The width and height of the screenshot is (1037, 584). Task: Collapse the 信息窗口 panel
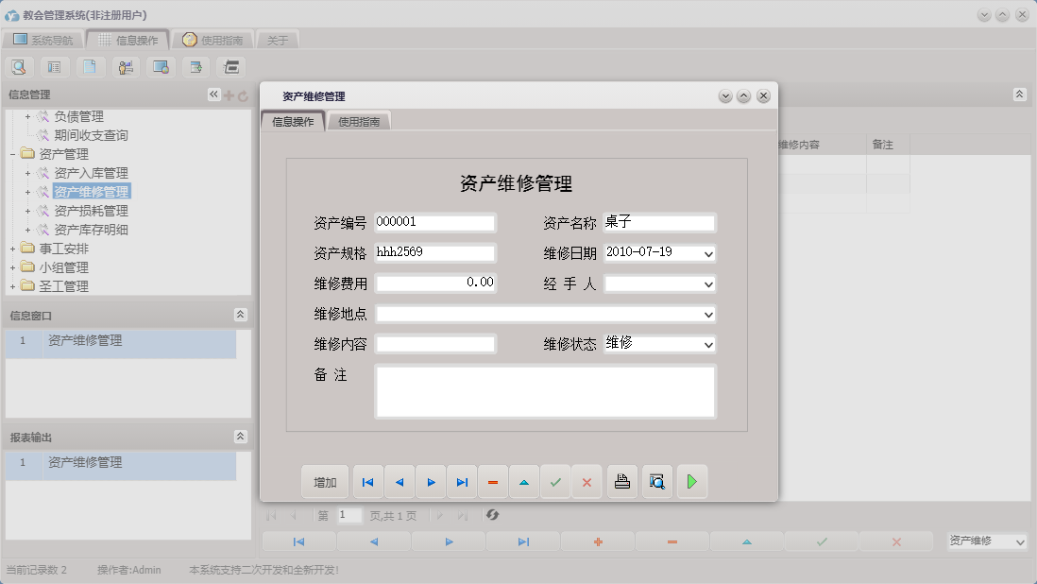tap(242, 315)
